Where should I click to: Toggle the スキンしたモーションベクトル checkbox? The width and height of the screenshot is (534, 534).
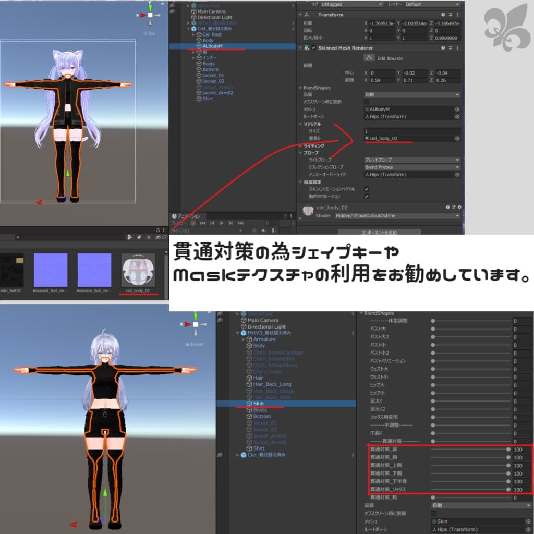tap(367, 189)
